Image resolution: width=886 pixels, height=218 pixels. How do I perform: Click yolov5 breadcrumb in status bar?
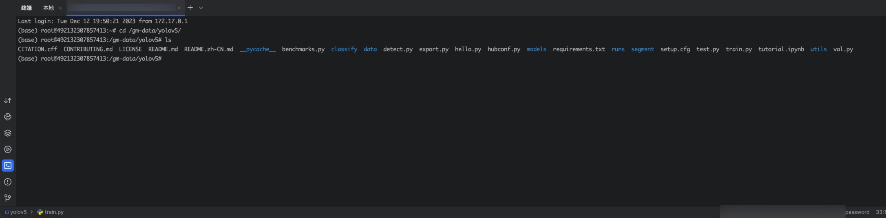[x=16, y=212]
